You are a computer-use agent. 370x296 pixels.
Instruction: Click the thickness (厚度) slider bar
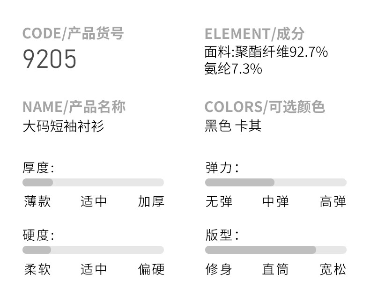93,182
